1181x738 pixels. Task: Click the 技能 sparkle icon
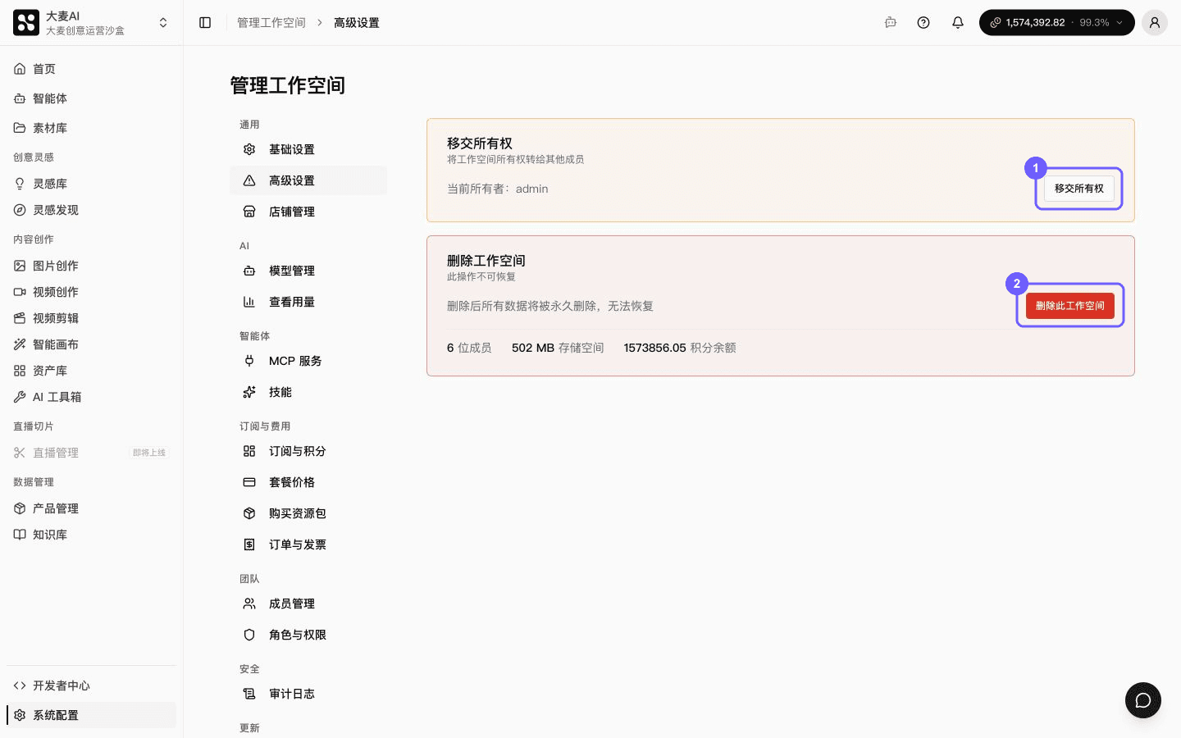(249, 392)
